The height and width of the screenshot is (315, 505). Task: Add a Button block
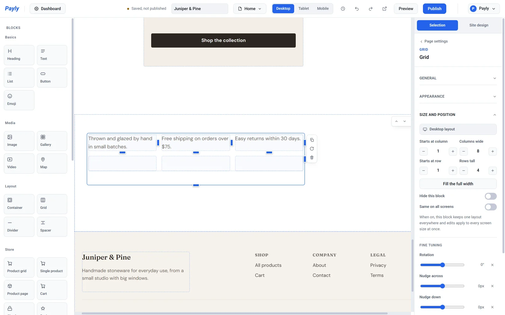(x=52, y=77)
